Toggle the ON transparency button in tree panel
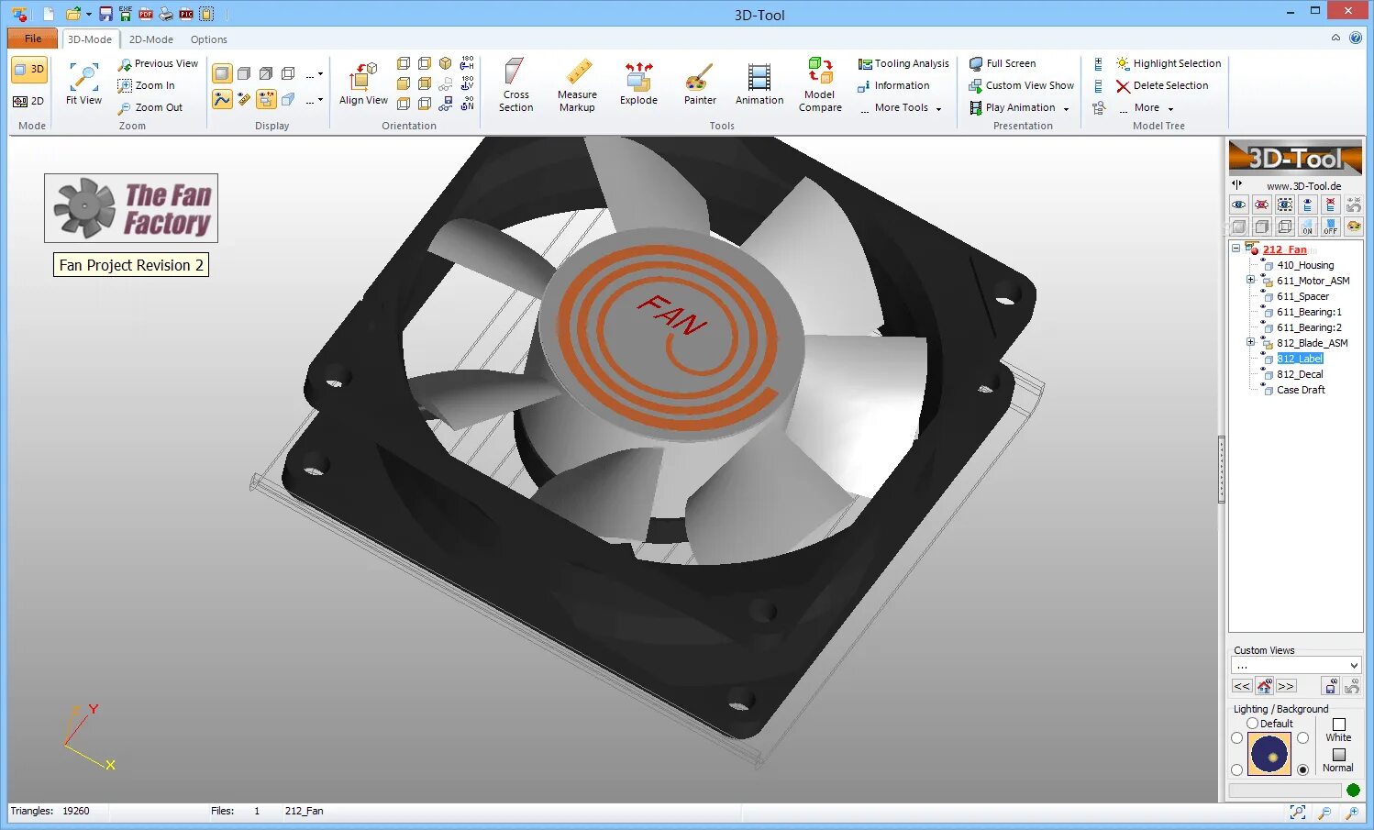 (1308, 227)
